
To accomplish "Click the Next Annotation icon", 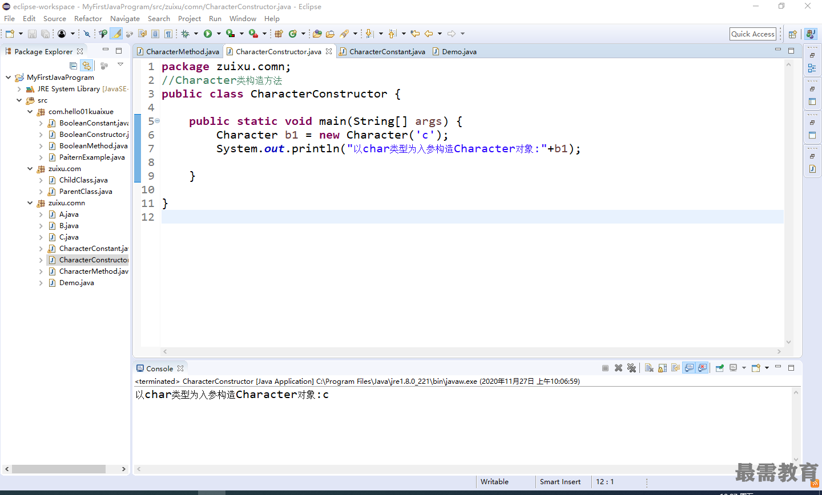I will pyautogui.click(x=369, y=34).
